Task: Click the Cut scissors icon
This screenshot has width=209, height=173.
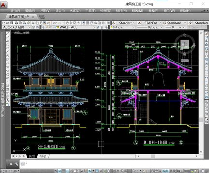Action: tap(33, 23)
